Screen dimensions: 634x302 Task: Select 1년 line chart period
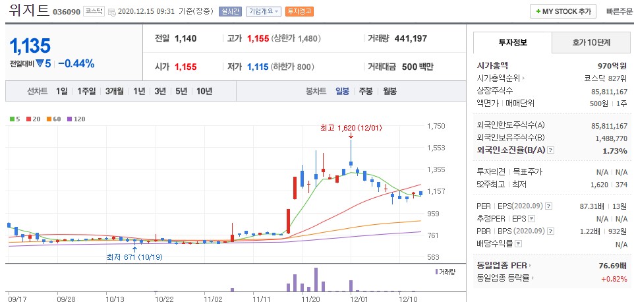pos(140,92)
